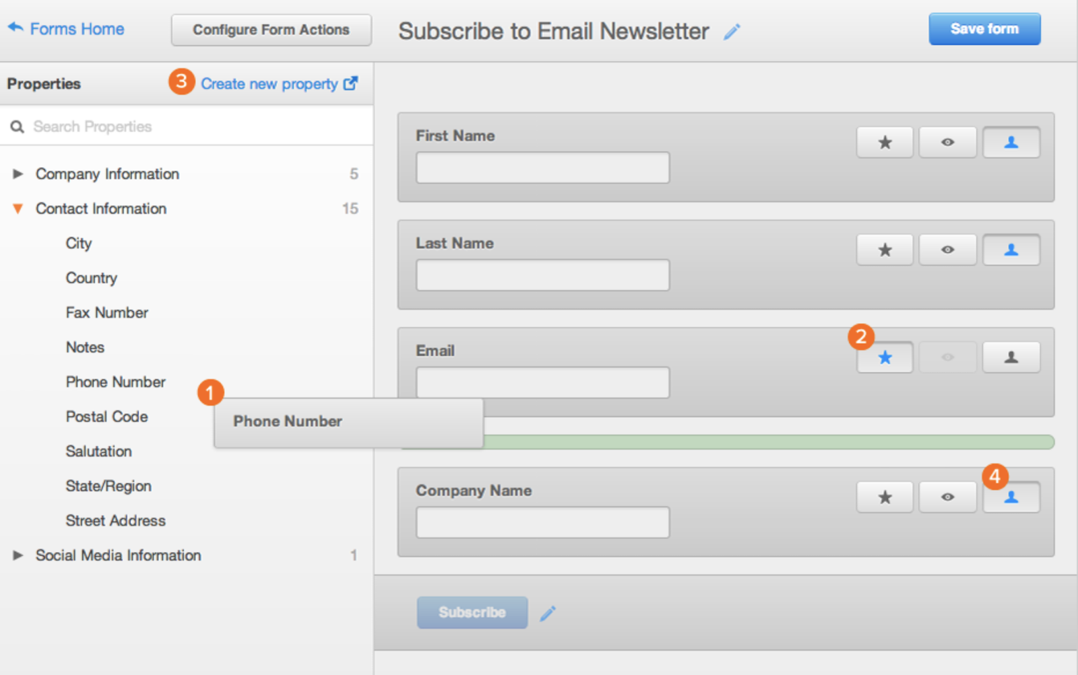Mark First Name as required via star icon
The height and width of the screenshot is (675, 1078).
coord(884,142)
